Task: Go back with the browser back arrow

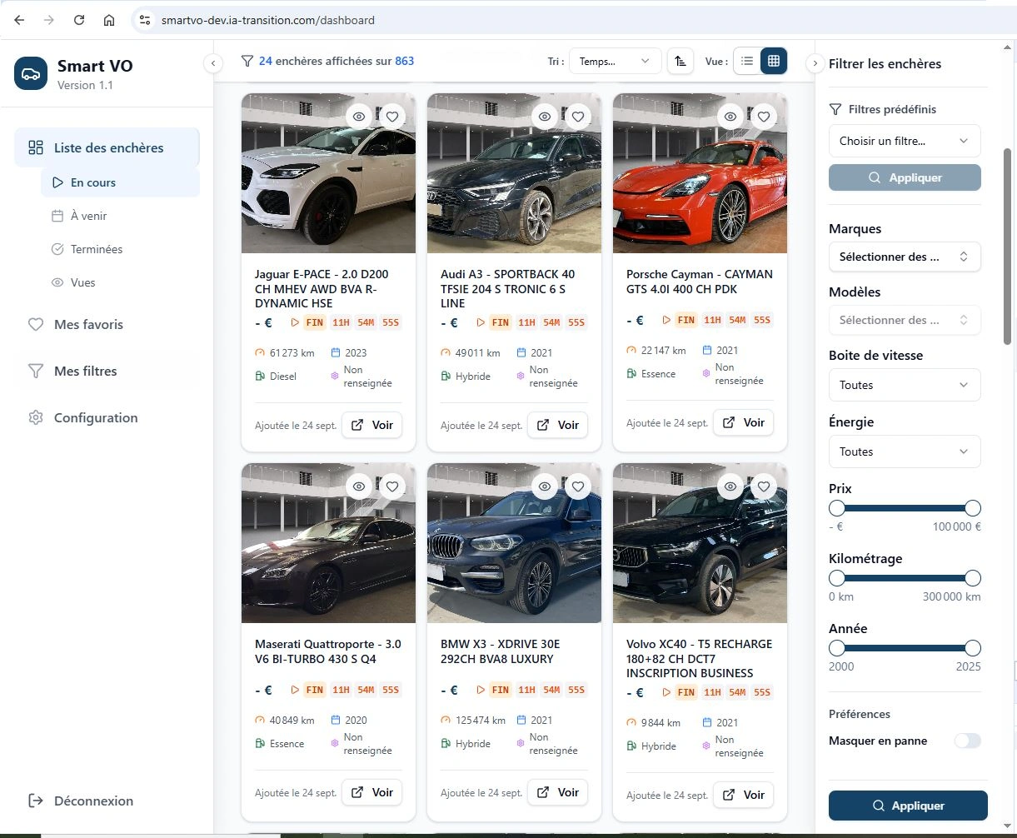Action: pyautogui.click(x=19, y=20)
